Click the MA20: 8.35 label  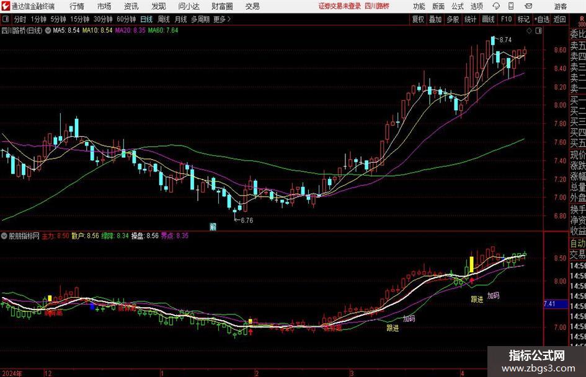click(x=130, y=30)
